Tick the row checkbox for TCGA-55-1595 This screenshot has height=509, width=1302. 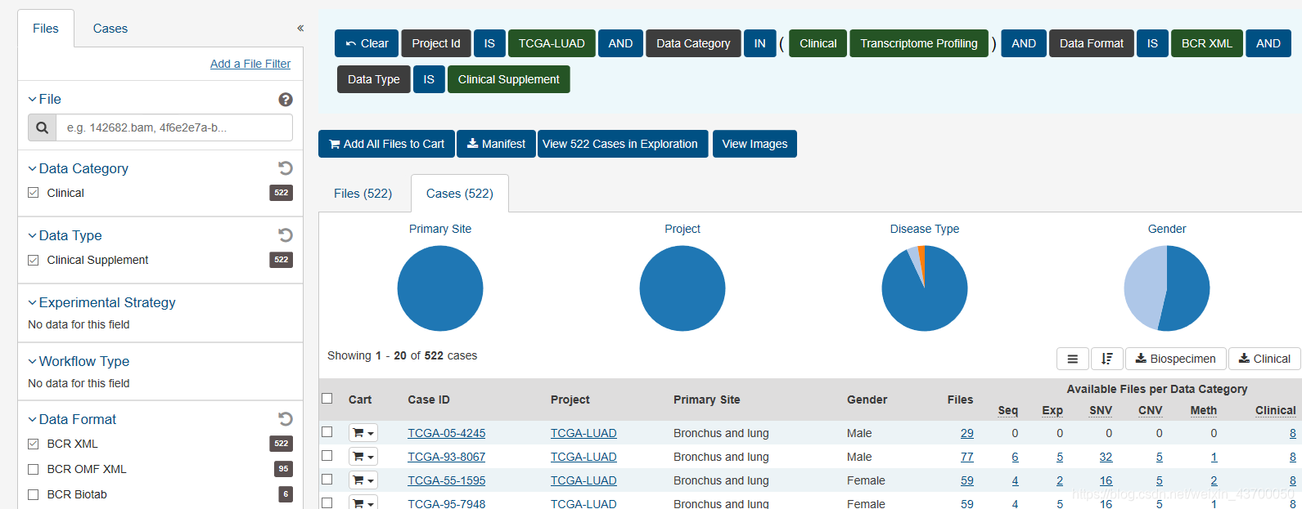(x=327, y=480)
